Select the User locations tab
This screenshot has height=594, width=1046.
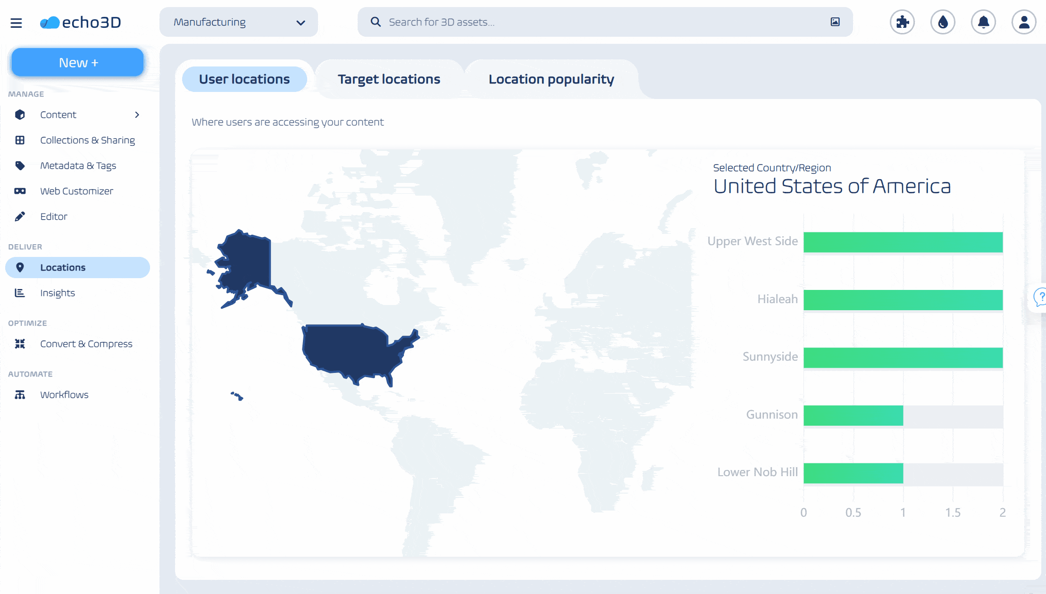pyautogui.click(x=244, y=79)
